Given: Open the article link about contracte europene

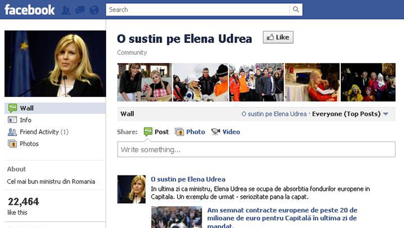Looking at the screenshot, I should point(282,214).
